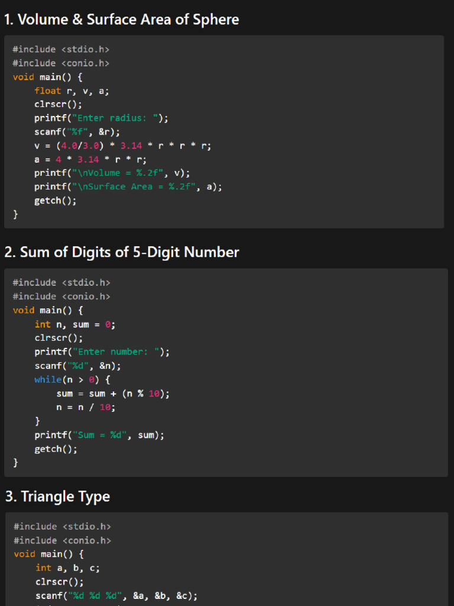454x606 pixels.
Task: Click the surface area formula "a = 4 * 3.14" line
Action: tap(90, 160)
